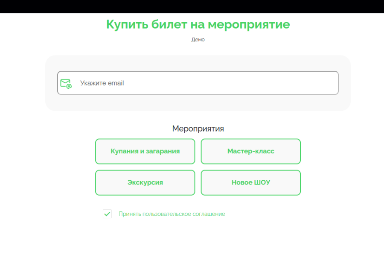Focus the 'Укажите email' input field
This screenshot has width=384, height=270.
click(x=201, y=83)
